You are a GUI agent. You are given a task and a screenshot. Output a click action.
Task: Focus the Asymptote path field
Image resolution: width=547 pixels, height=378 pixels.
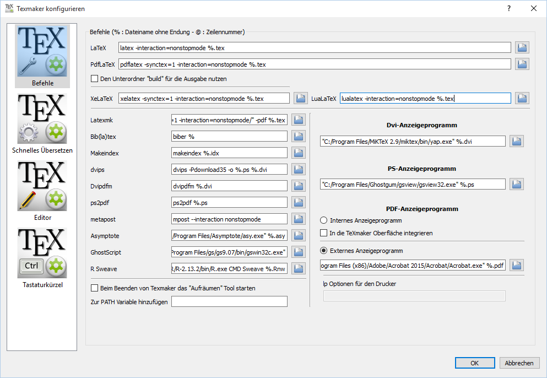coord(229,236)
